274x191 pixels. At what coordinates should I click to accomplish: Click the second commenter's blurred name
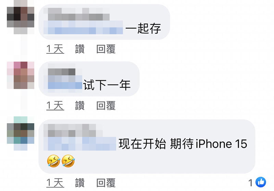coord(62,72)
